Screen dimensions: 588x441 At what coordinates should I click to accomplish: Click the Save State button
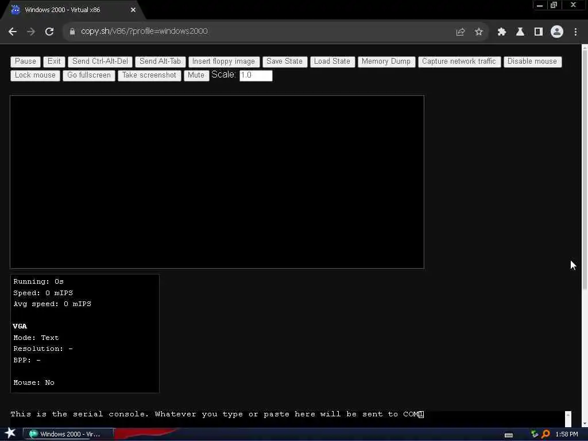click(x=285, y=61)
